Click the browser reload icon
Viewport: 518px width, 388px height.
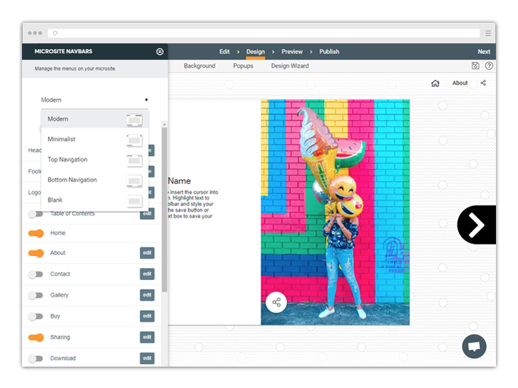click(55, 33)
